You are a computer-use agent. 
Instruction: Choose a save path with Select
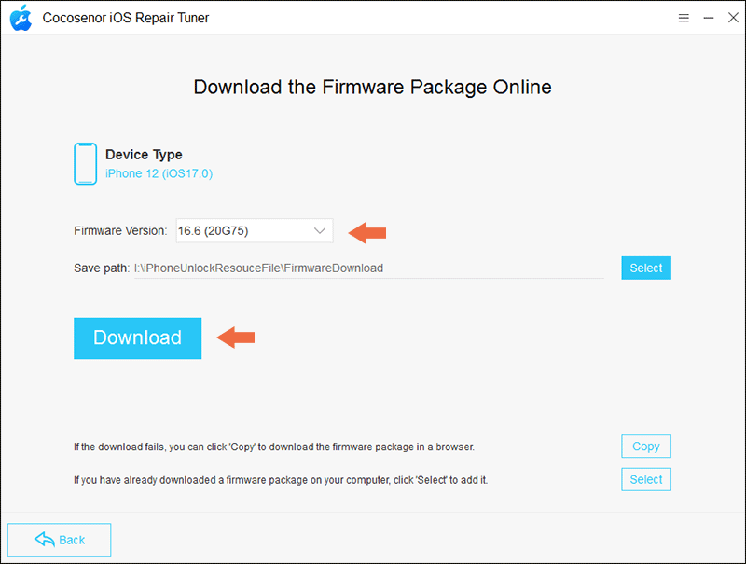point(646,268)
